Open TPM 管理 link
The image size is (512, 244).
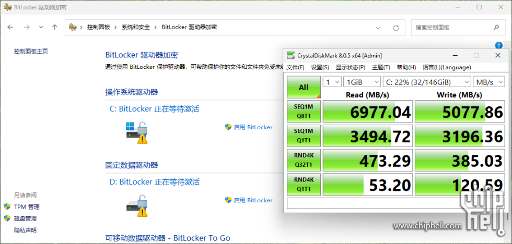coord(27,206)
